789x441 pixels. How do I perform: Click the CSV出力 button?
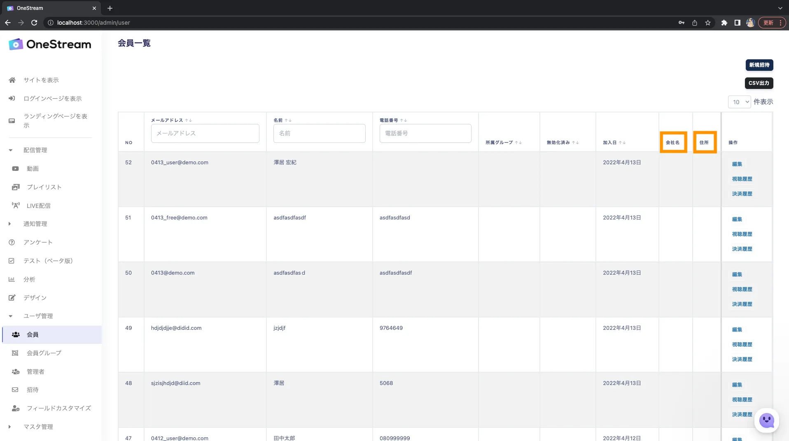759,83
